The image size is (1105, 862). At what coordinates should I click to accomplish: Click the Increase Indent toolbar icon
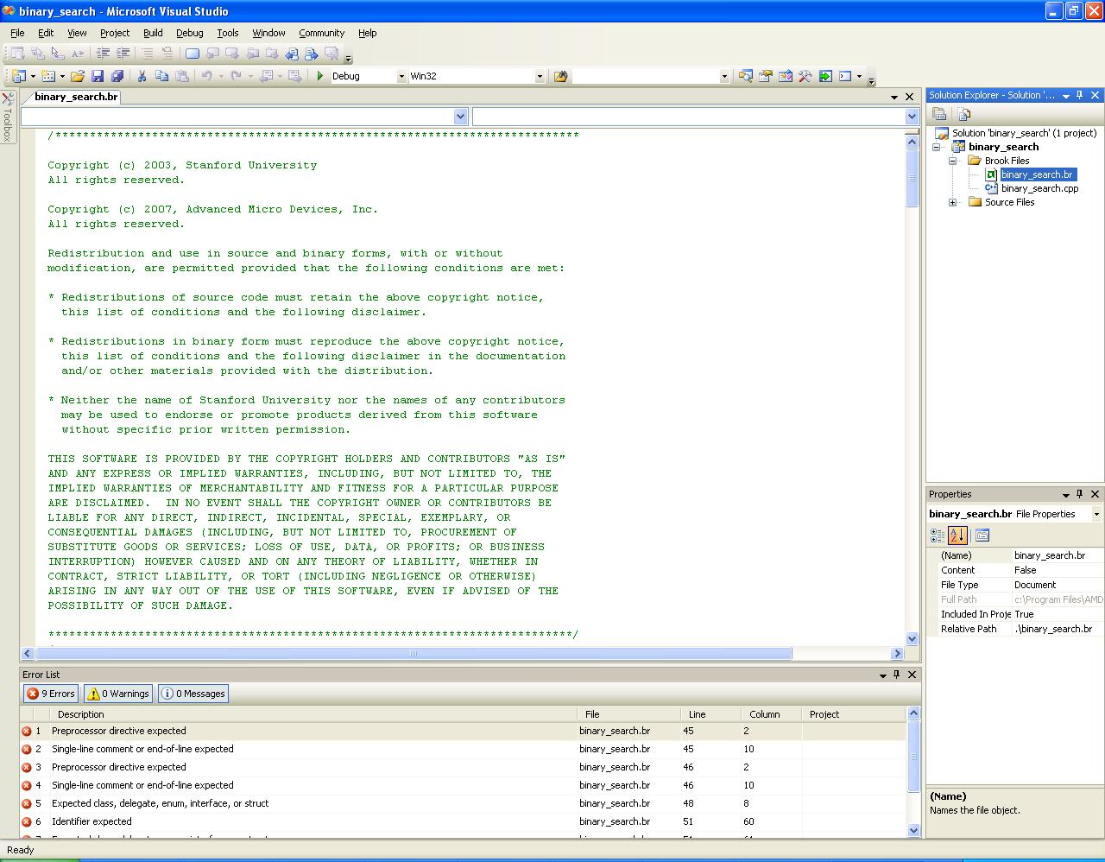tap(123, 54)
